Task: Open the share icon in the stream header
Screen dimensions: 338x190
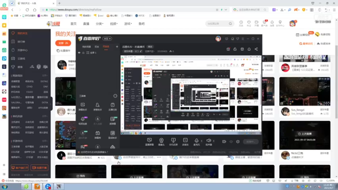Action: tap(256, 49)
